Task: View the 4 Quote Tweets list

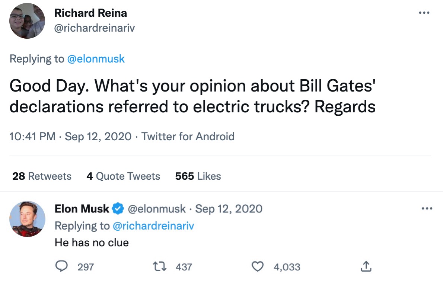Action: [x=123, y=176]
